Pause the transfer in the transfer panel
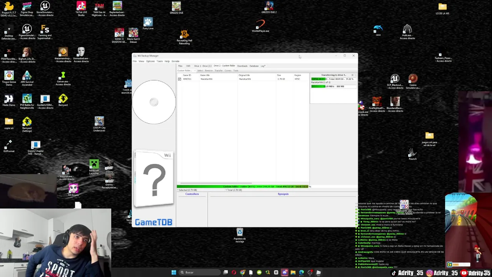Viewport: 492px width, 277px height. (352, 75)
